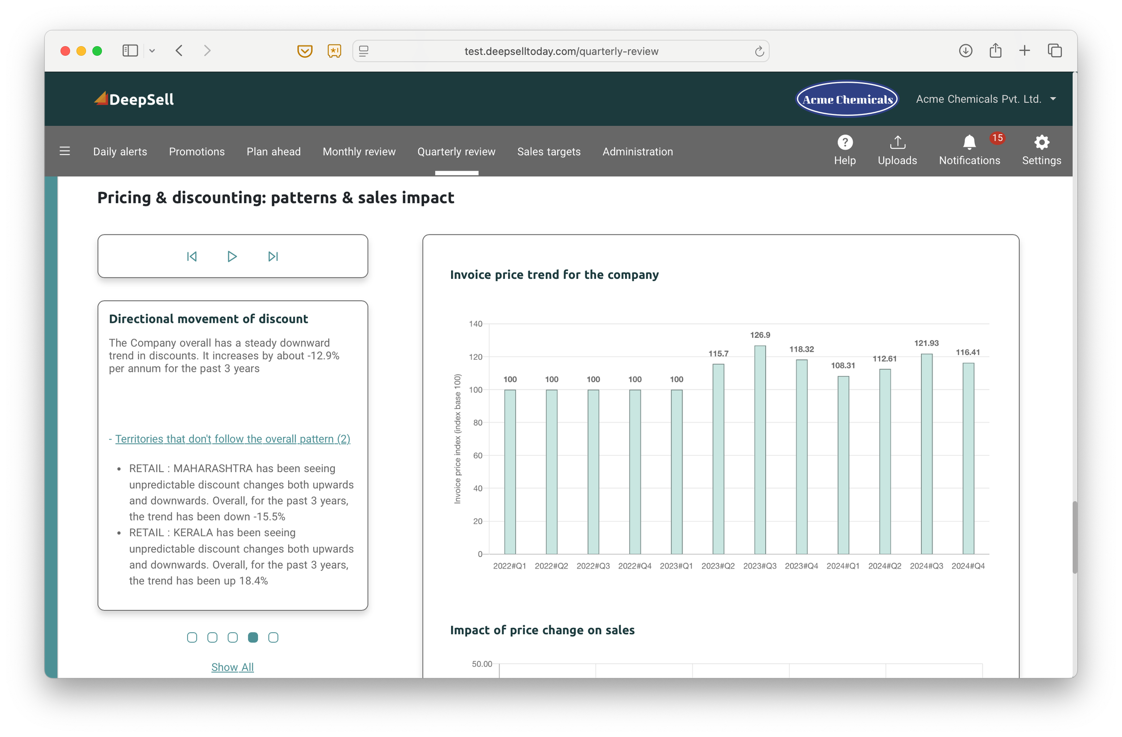Select the fifth insight page indicator
This screenshot has height=737, width=1122.
point(273,637)
